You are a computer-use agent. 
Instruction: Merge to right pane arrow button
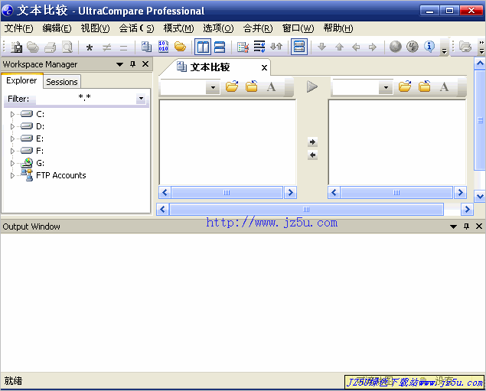312,142
